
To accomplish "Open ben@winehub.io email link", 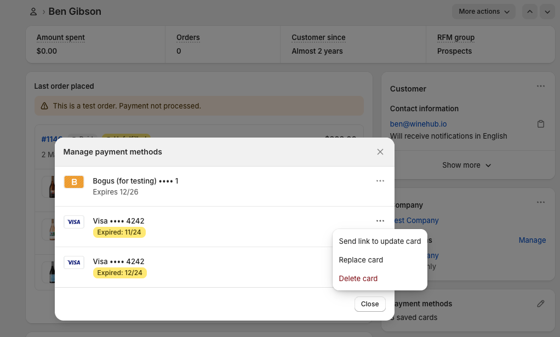I will pos(418,124).
